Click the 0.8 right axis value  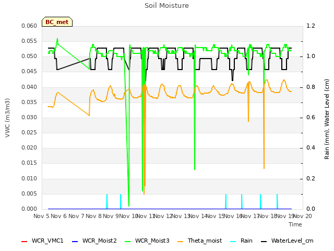pyautogui.click(x=311, y=87)
